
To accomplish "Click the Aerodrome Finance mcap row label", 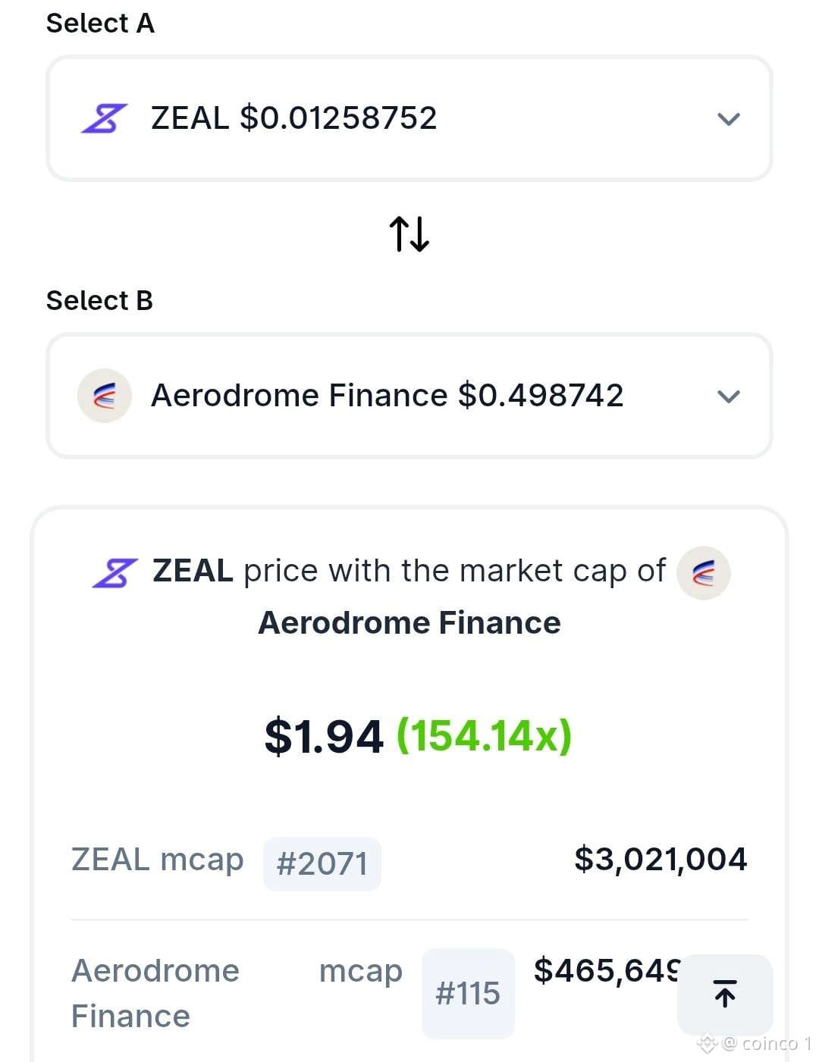I will pyautogui.click(x=237, y=993).
